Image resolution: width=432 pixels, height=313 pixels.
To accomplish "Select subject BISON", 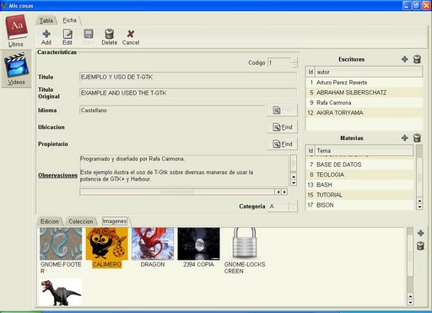I will [x=359, y=205].
